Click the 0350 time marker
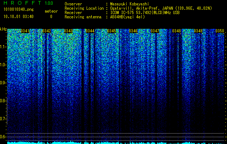The height and width of the screenshot is (144, 227). [220, 31]
